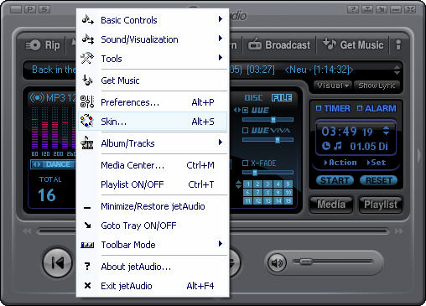Select the TIMER checkbox
The height and width of the screenshot is (306, 426).
(x=319, y=108)
